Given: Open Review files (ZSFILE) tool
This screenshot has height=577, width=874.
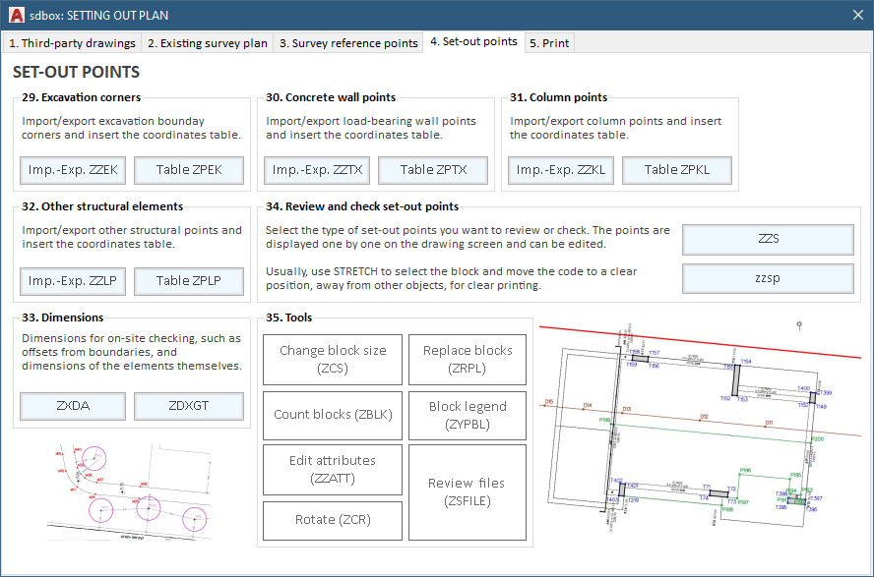Looking at the screenshot, I should tap(468, 491).
